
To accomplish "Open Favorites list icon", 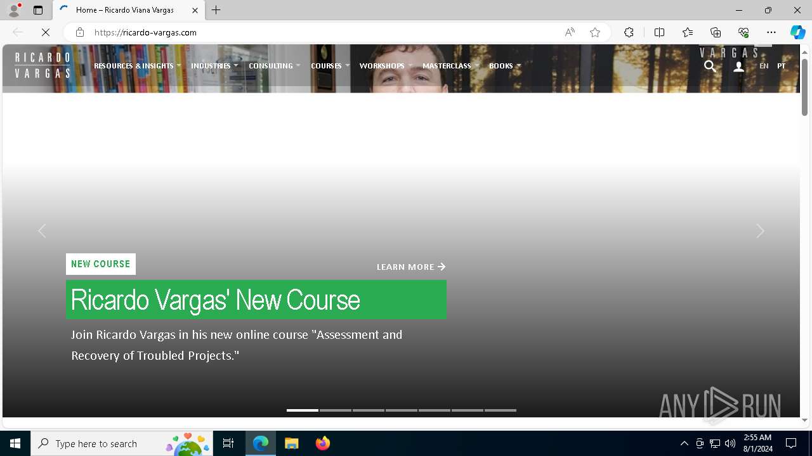I will pyautogui.click(x=688, y=32).
